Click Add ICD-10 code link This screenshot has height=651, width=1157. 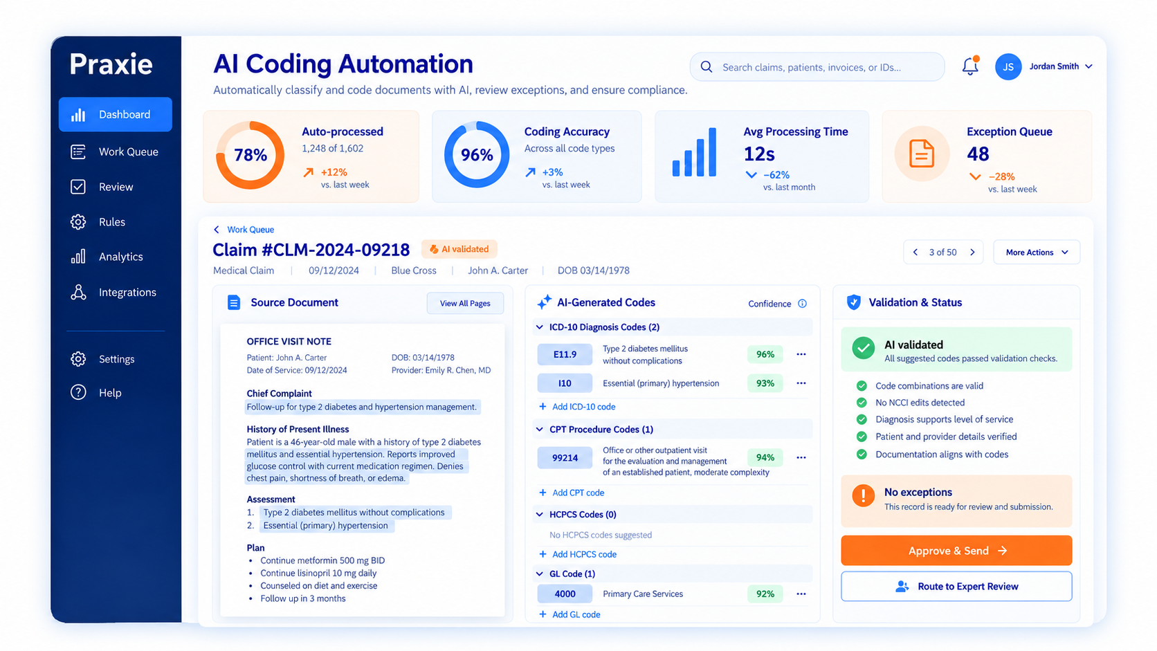click(577, 407)
